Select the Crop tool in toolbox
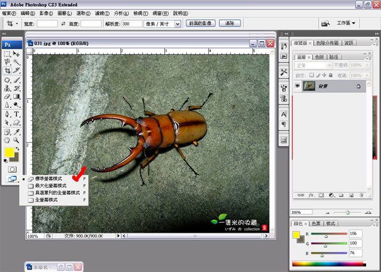Image resolution: width=381 pixels, height=272 pixels. [x=7, y=71]
